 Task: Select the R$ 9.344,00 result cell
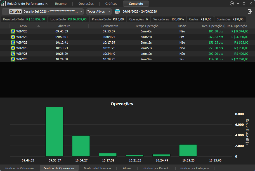(240, 31)
